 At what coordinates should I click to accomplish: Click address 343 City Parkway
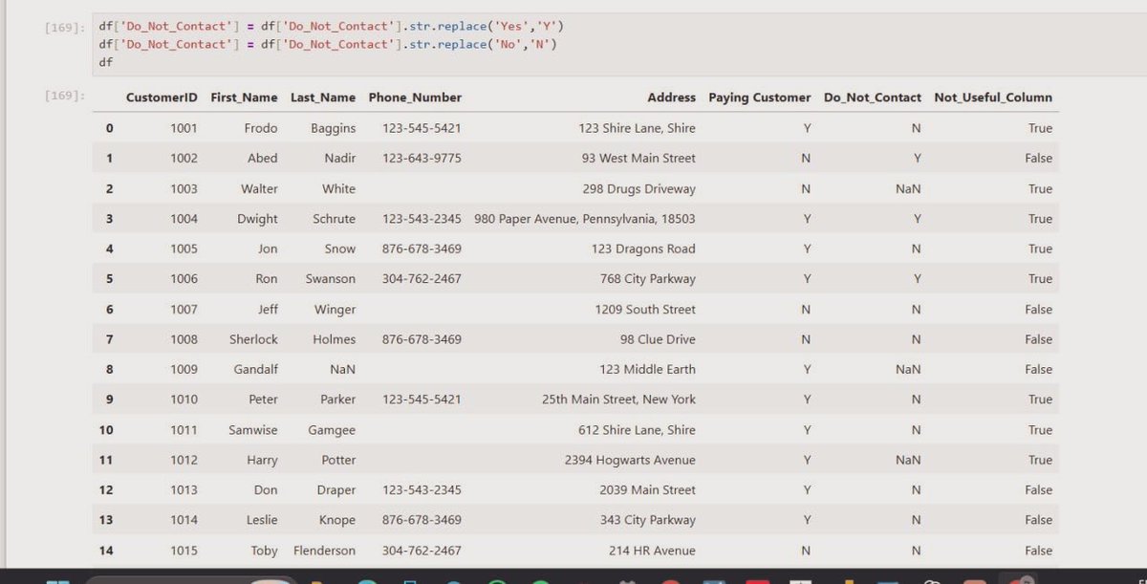click(x=647, y=520)
